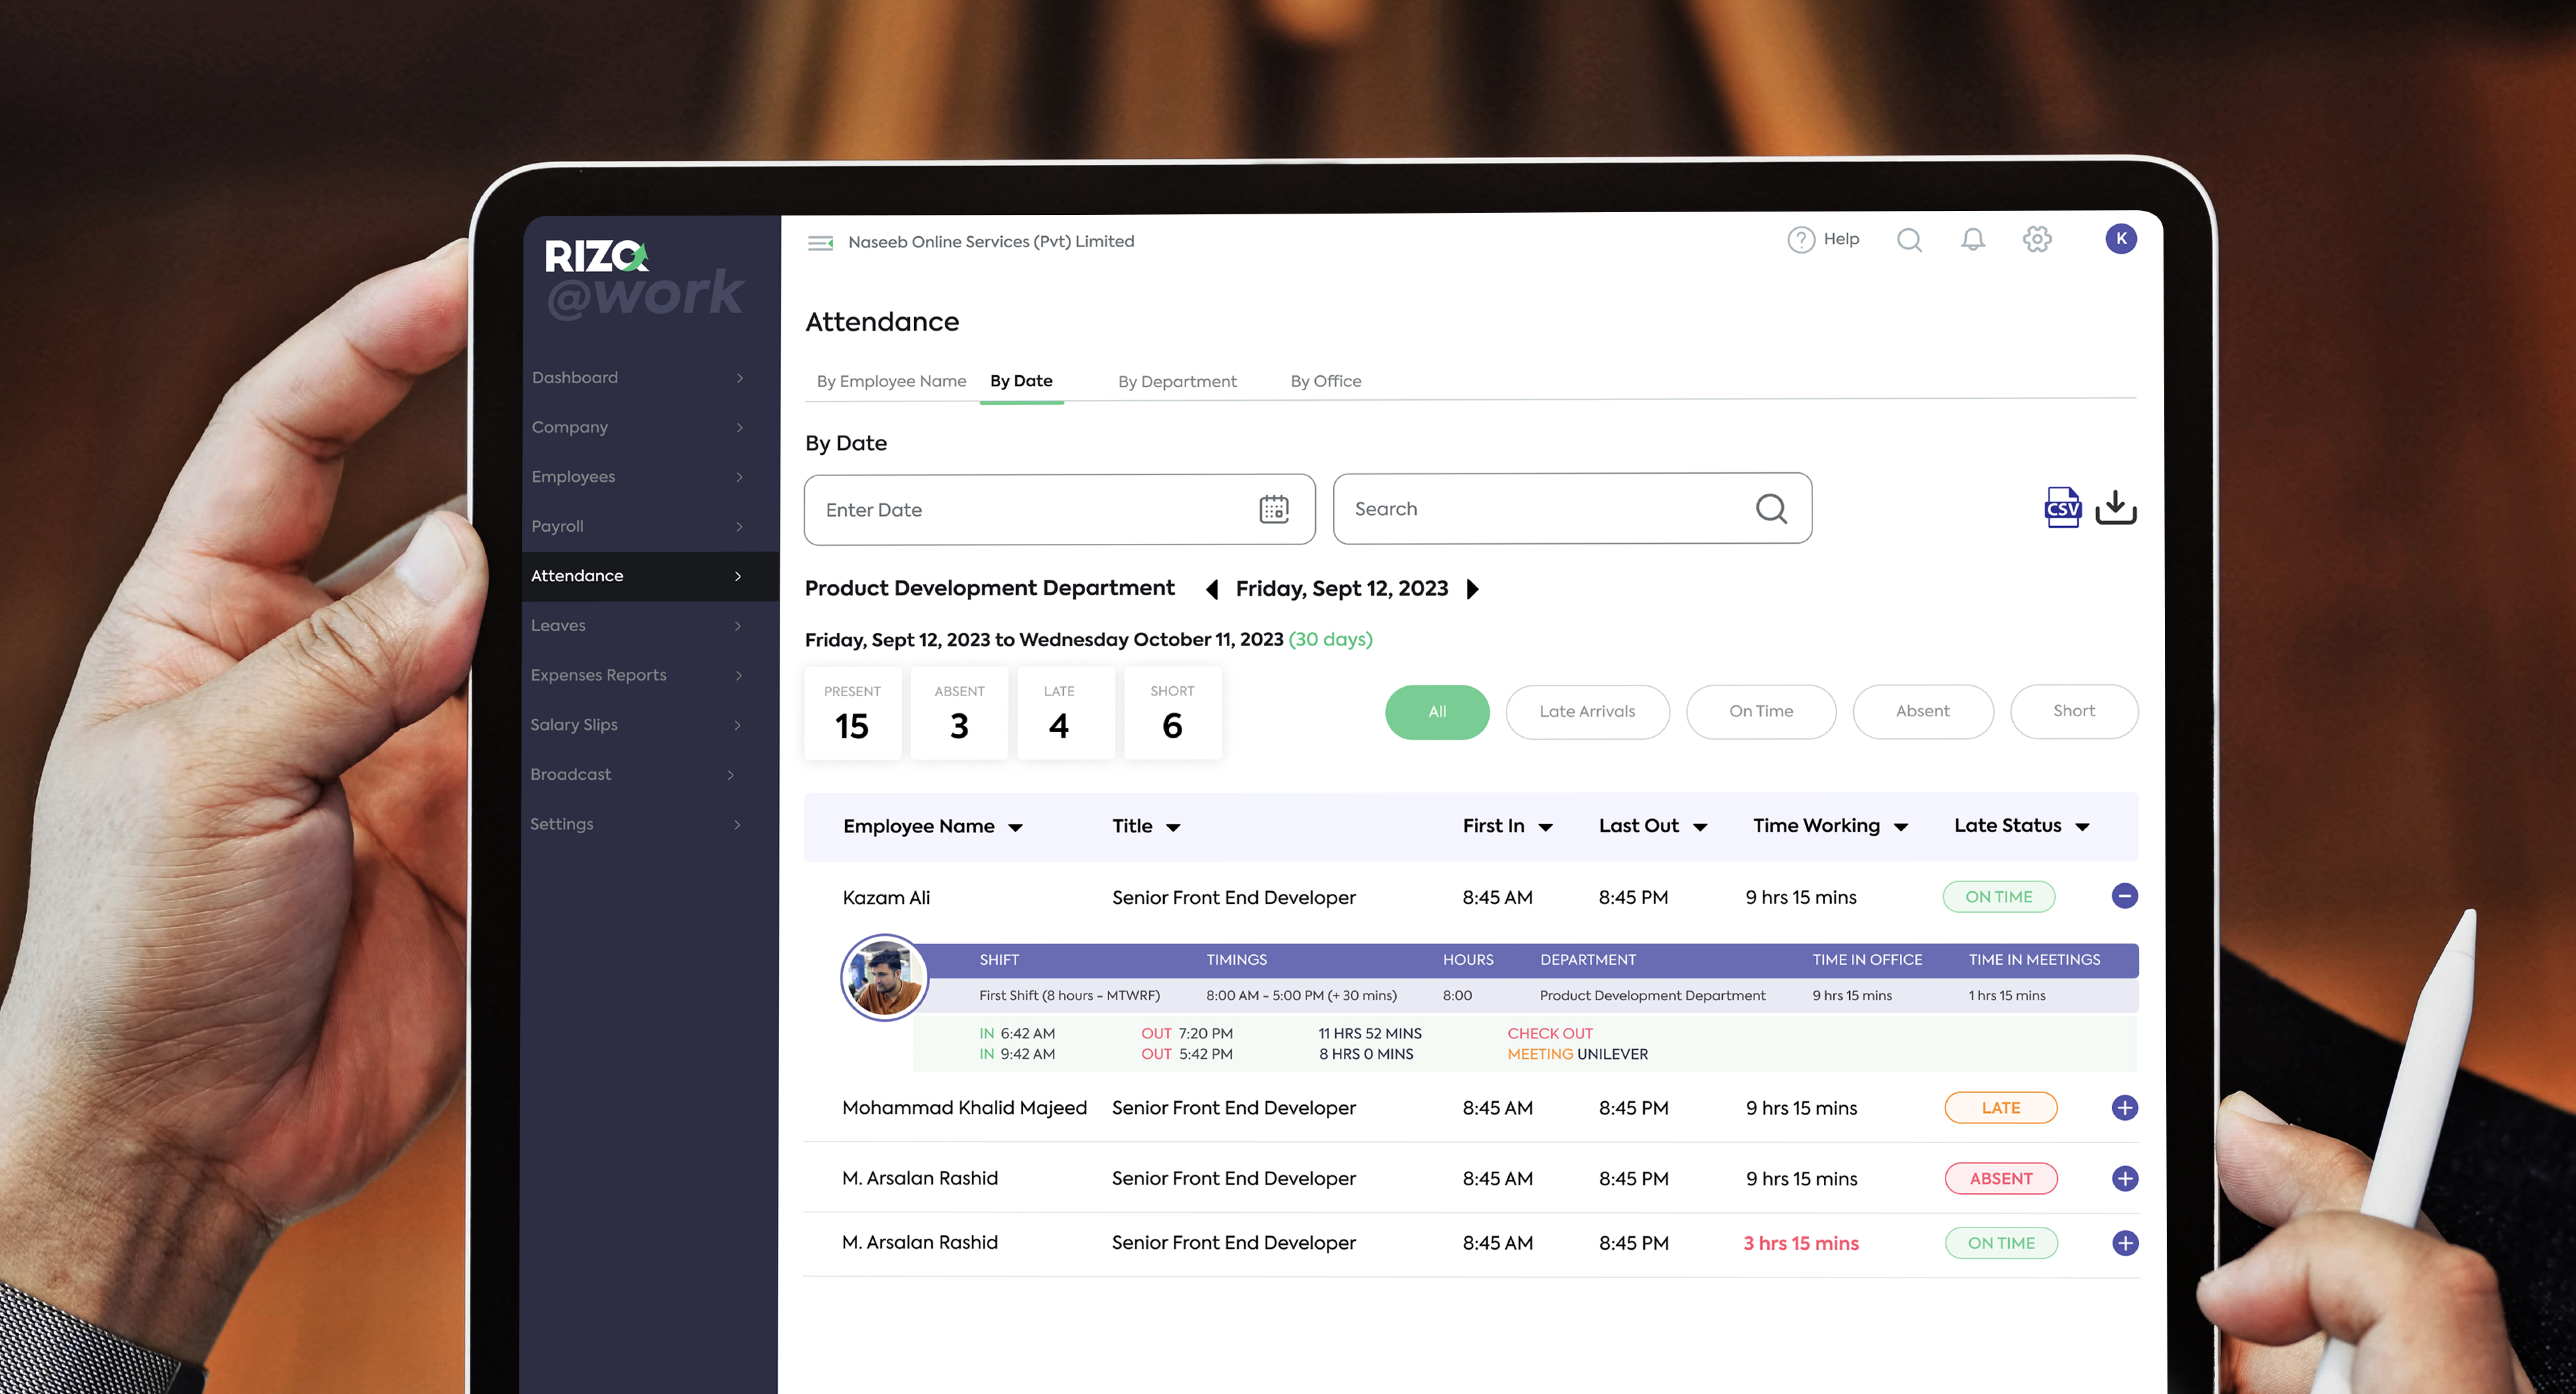Click Naseeb Online Services (Pvt) Limited text
This screenshot has width=2576, height=1394.
click(x=990, y=242)
